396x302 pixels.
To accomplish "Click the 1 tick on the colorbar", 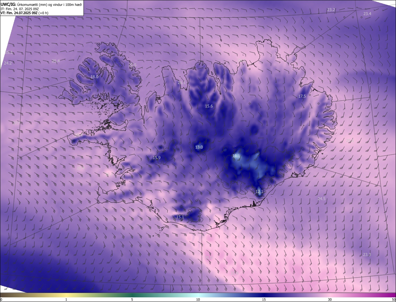I will [66, 300].
